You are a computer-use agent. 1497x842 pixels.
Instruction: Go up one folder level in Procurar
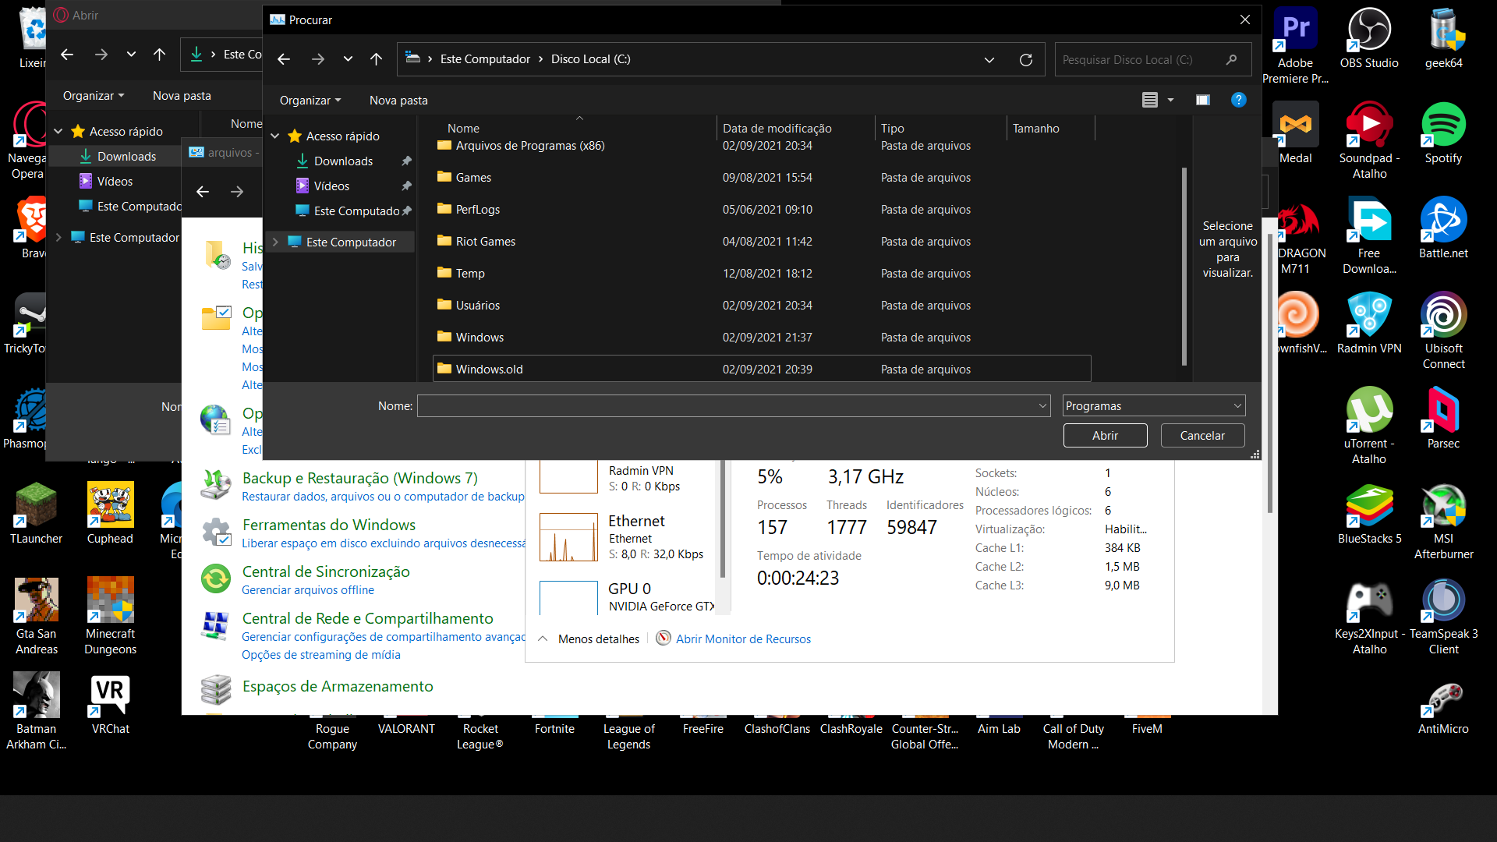coord(376,59)
